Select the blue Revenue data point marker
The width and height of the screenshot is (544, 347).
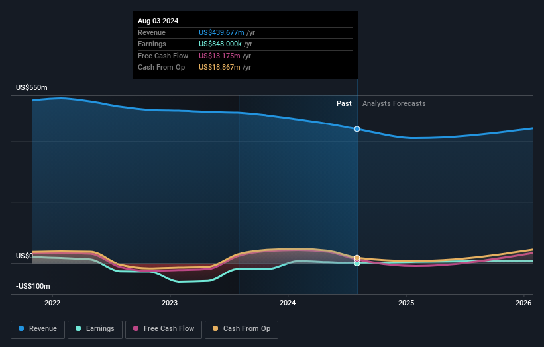357,129
